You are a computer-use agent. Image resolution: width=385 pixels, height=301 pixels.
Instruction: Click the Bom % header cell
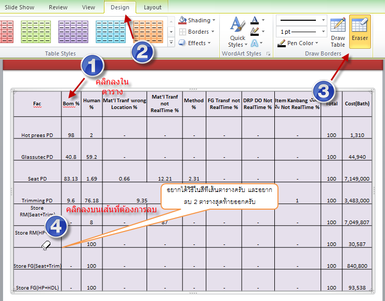pyautogui.click(x=71, y=103)
